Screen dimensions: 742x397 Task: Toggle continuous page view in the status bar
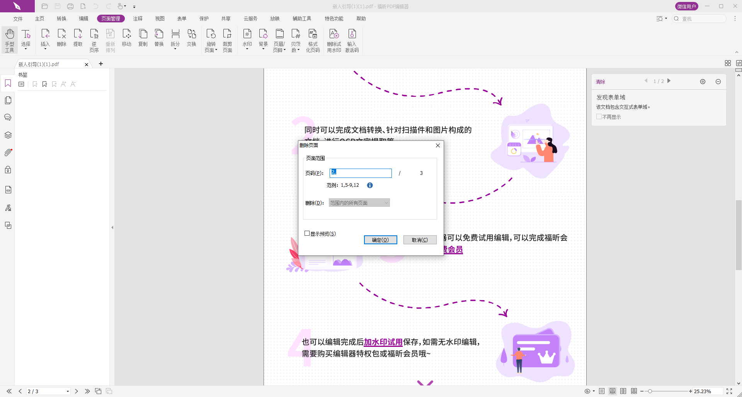pyautogui.click(x=613, y=391)
